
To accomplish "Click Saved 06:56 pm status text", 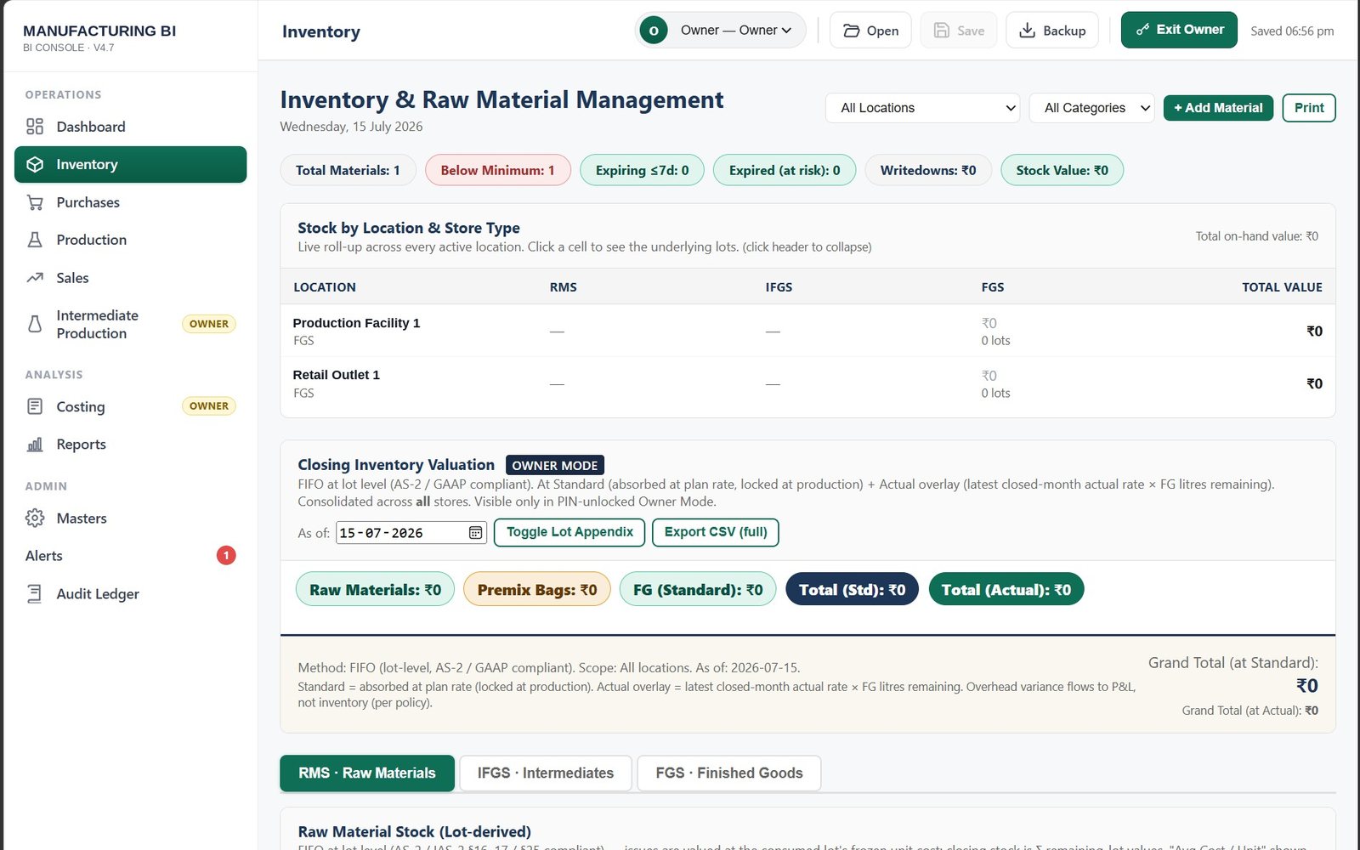I will [1292, 31].
